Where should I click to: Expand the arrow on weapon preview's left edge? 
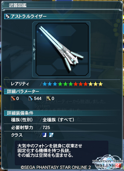pyautogui.click(x=34, y=50)
